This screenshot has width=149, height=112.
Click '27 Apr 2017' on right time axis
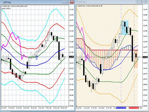[109, 108]
